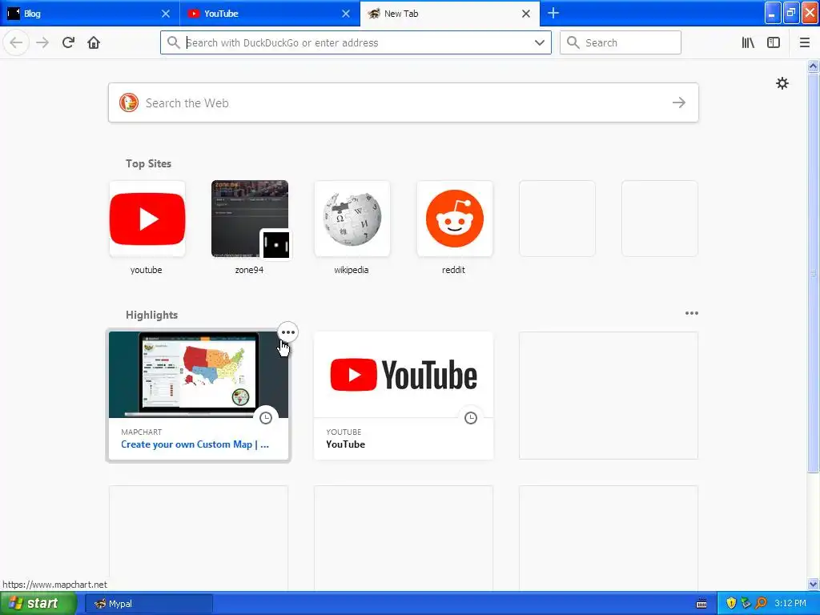This screenshot has width=820, height=615.
Task: Click the forward navigation arrow
Action: click(42, 42)
